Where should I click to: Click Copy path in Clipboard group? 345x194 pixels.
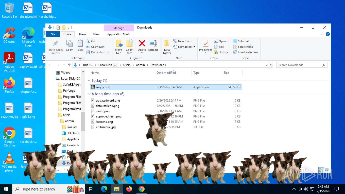[x=95, y=47]
